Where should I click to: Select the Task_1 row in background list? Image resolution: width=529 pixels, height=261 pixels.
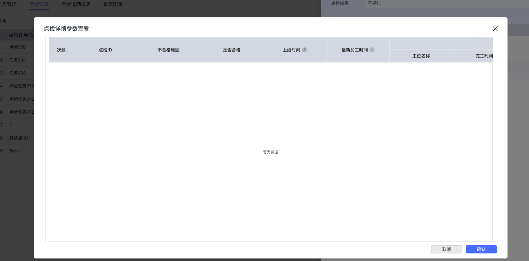pos(16,151)
